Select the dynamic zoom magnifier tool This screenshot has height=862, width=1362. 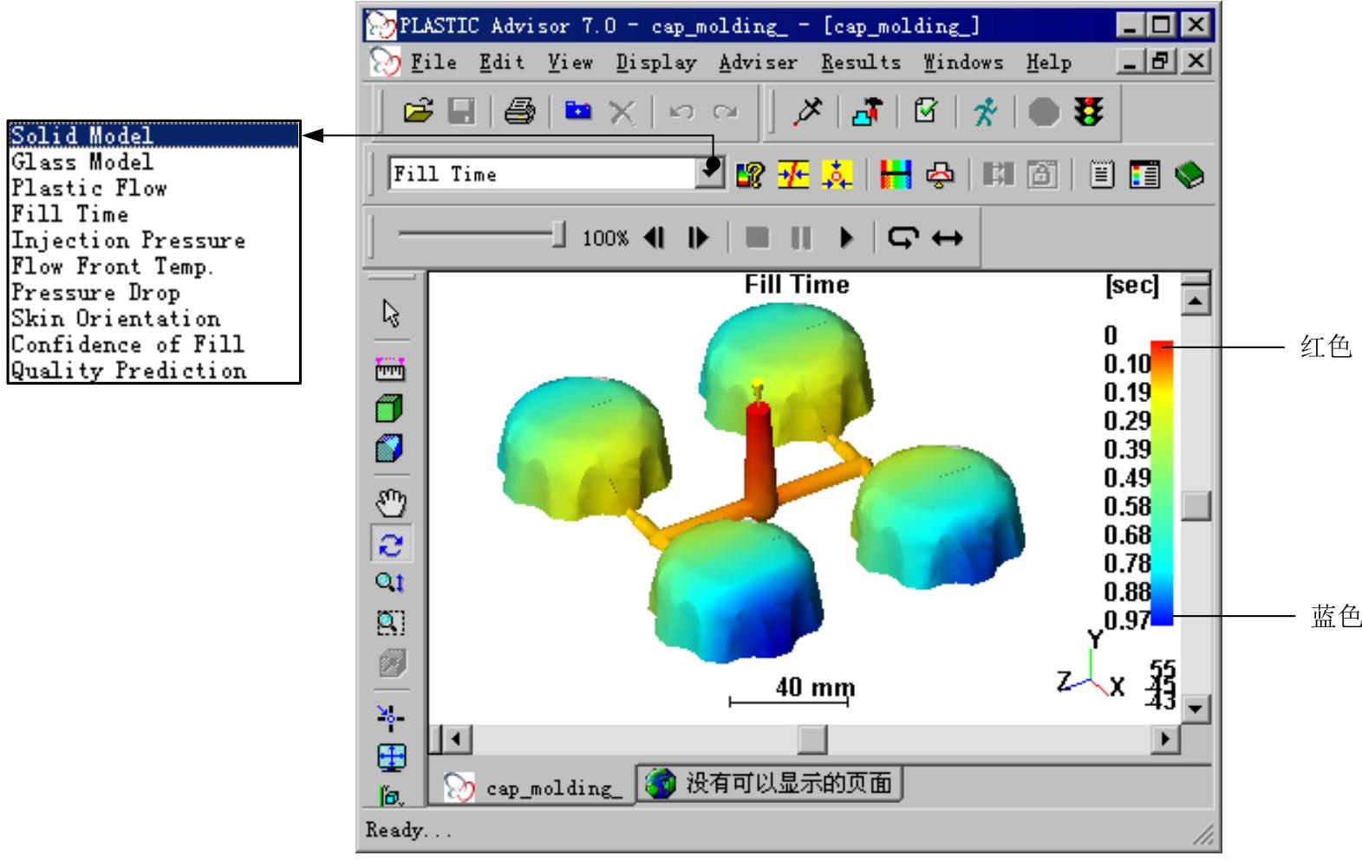pos(390,582)
